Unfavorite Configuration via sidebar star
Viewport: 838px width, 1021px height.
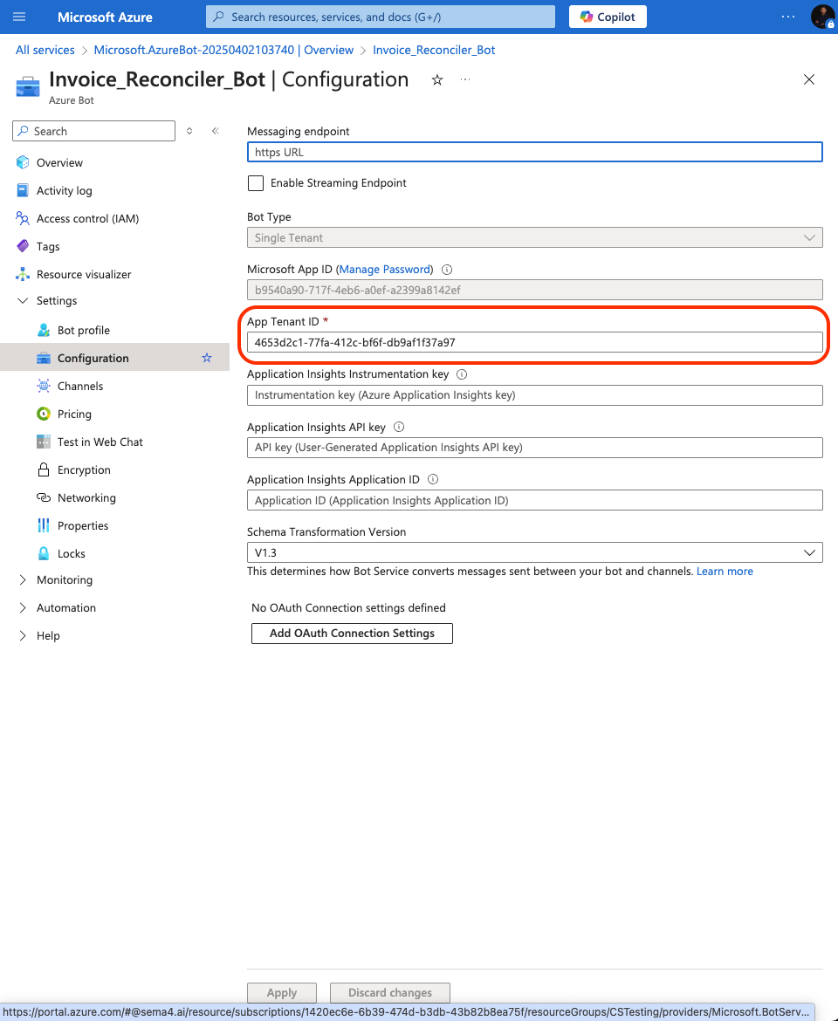click(x=207, y=358)
